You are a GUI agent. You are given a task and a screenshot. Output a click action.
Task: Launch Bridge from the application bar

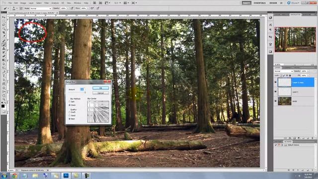pos(94,3)
